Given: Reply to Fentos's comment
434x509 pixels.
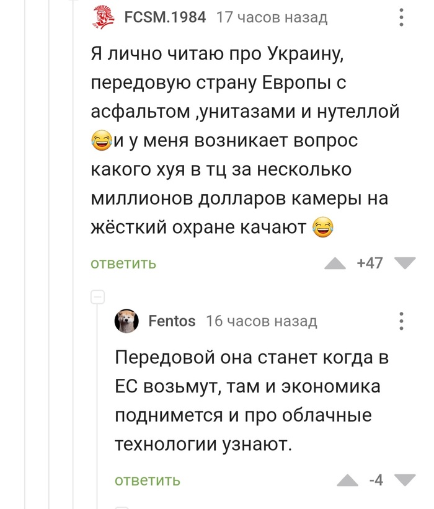Looking at the screenshot, I should [148, 480].
